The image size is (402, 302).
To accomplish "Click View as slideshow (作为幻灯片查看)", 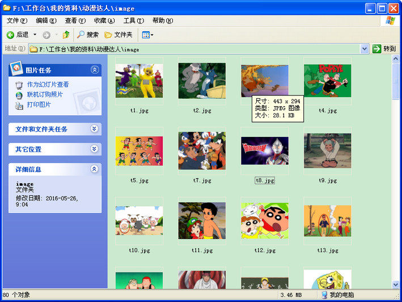I will (x=48, y=85).
